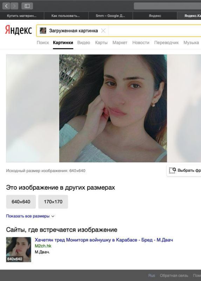Click the browser forward arrow button
The image size is (201, 281).
click(x=14, y=6)
